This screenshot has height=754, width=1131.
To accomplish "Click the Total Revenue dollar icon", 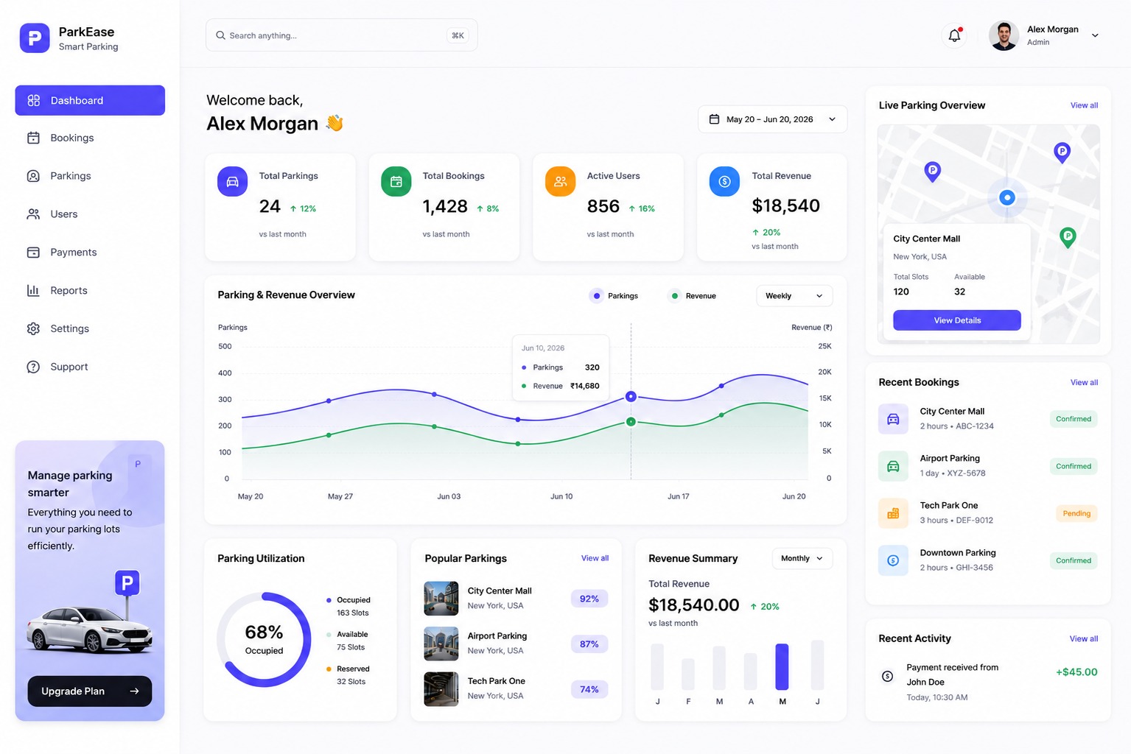I will [x=724, y=181].
